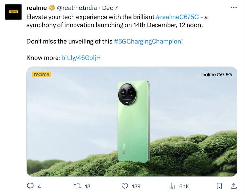Image resolution: width=245 pixels, height=195 pixels.
Task: Click the gold verified badge
Action: [52, 8]
